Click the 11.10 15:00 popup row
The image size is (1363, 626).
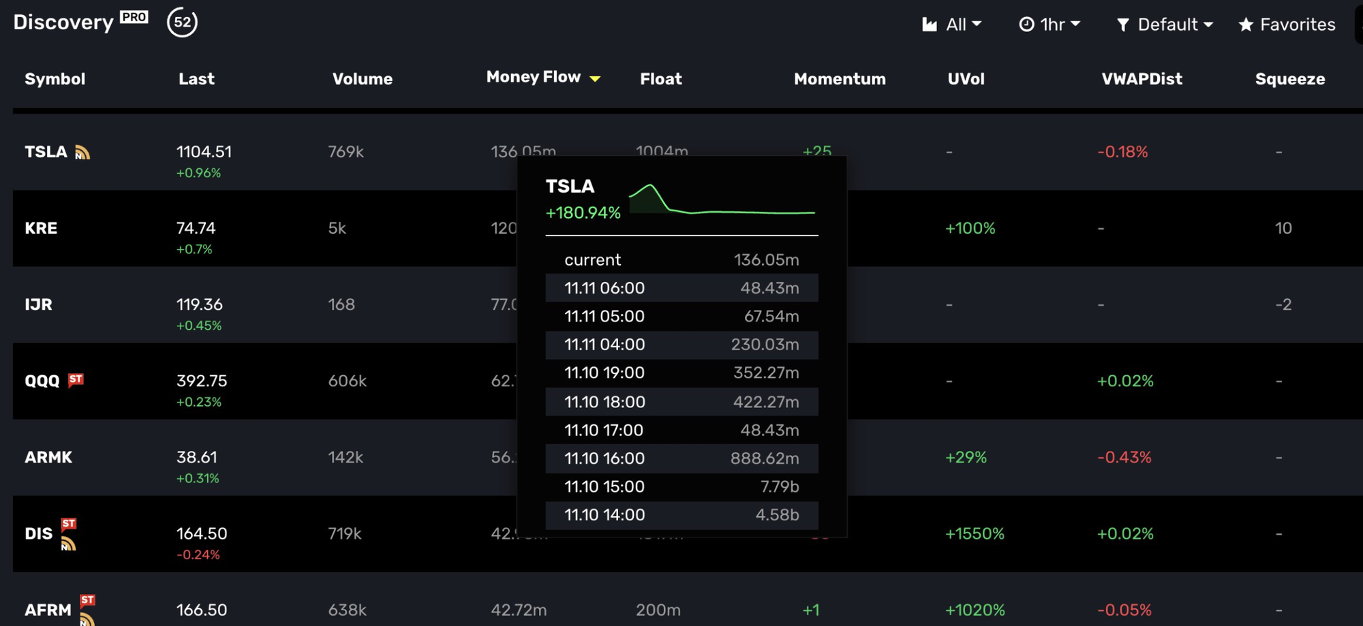click(681, 486)
